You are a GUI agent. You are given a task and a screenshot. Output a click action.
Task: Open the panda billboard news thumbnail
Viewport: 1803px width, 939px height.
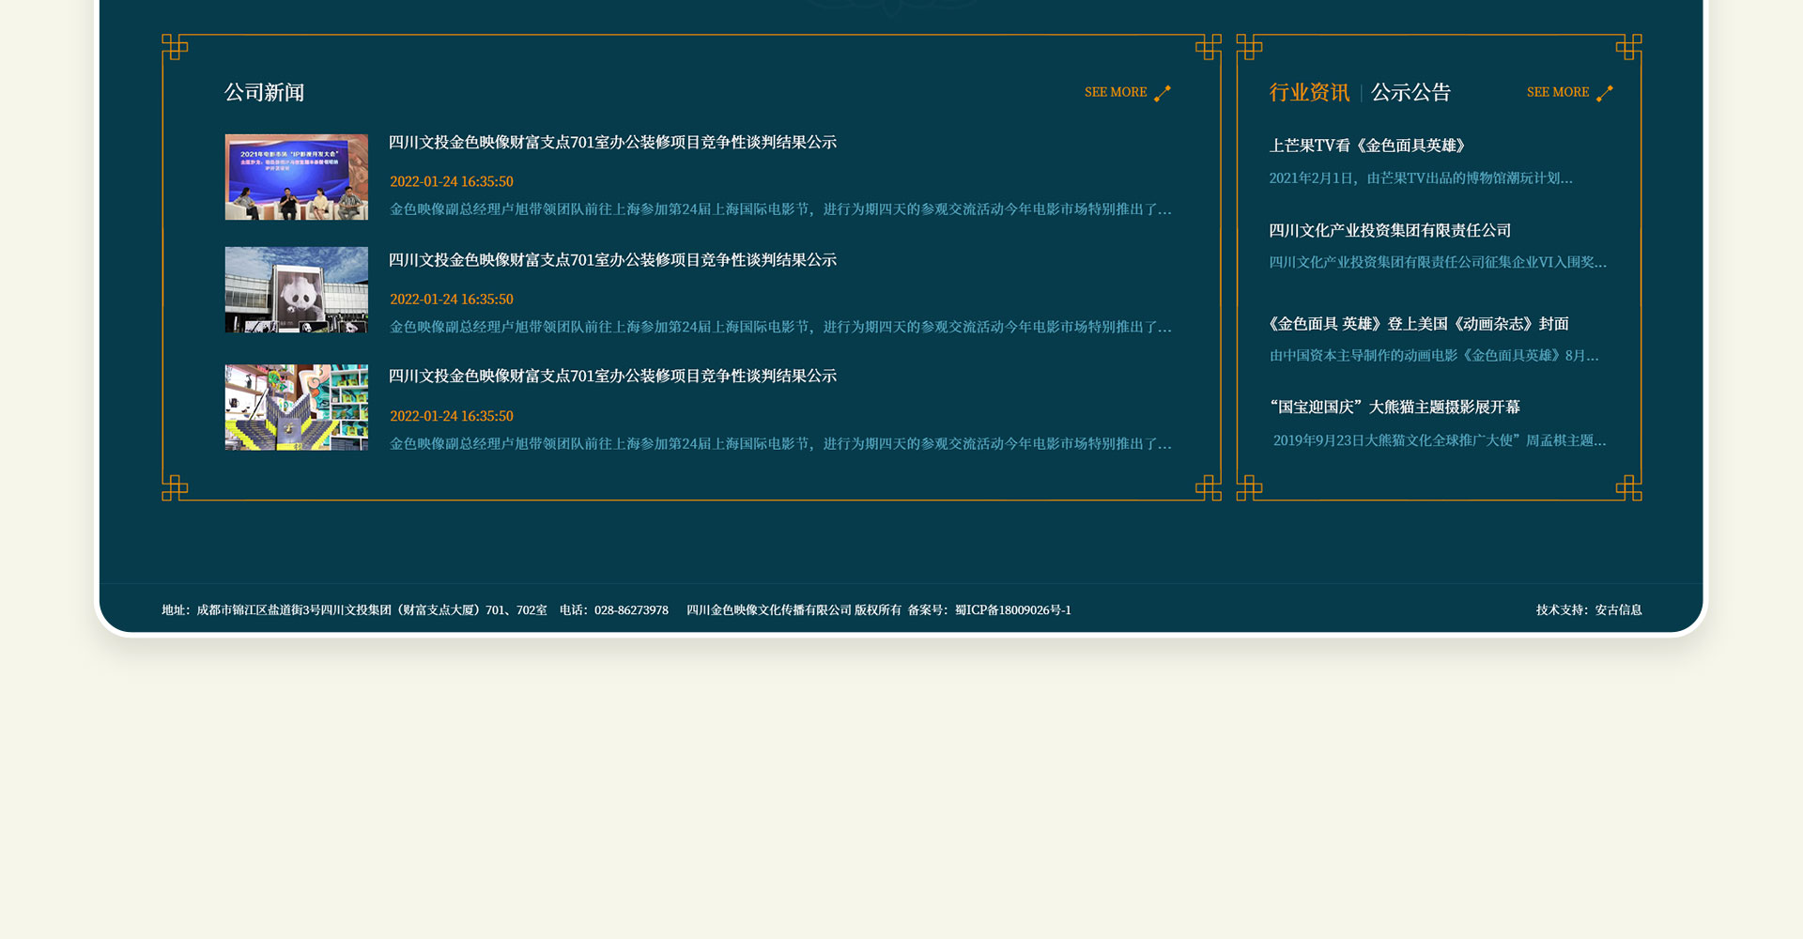tap(296, 289)
